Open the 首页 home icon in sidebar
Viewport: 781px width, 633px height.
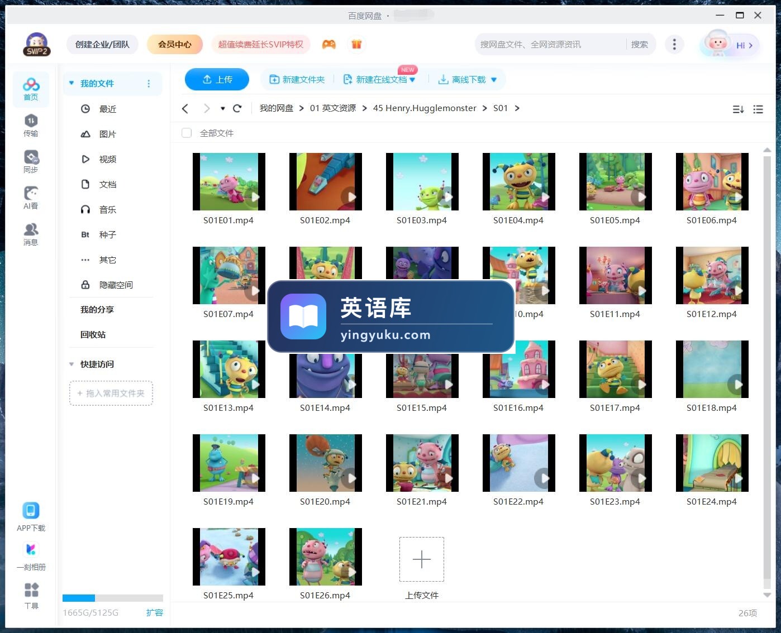[x=31, y=89]
